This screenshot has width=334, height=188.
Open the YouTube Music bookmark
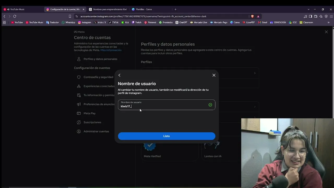(x=34, y=22)
